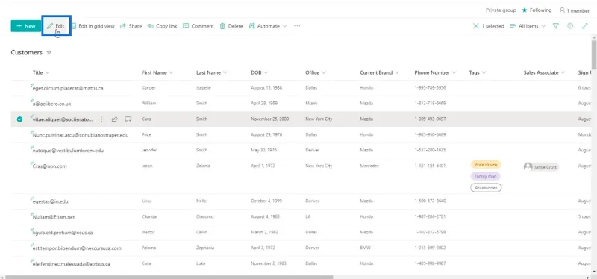Open the DOB column dropdown

259,72
